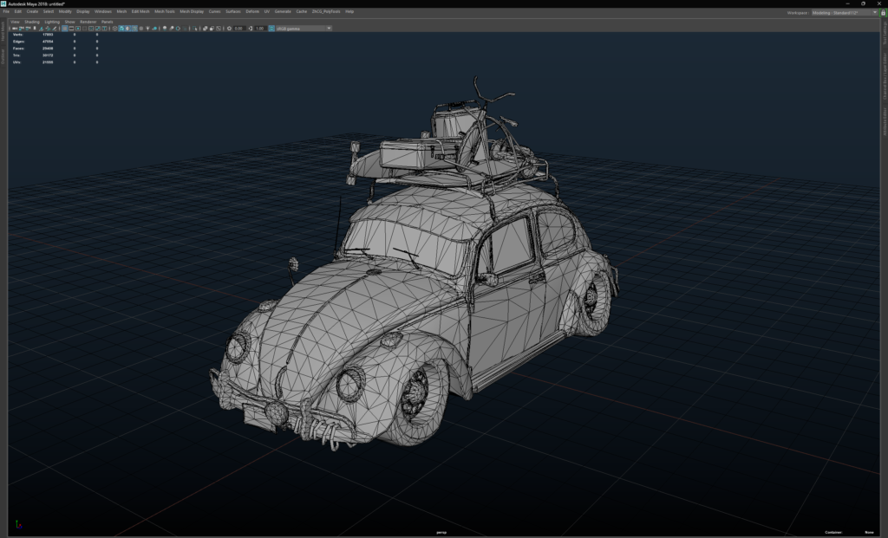Click the exposure icon beside 0.00 field
Viewport: 888px width, 538px height.
229,29
